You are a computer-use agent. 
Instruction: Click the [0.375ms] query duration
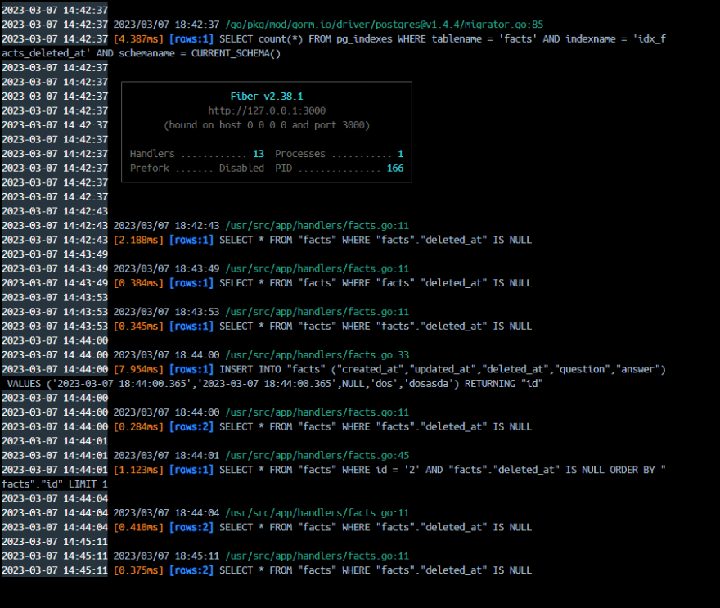[x=138, y=570]
